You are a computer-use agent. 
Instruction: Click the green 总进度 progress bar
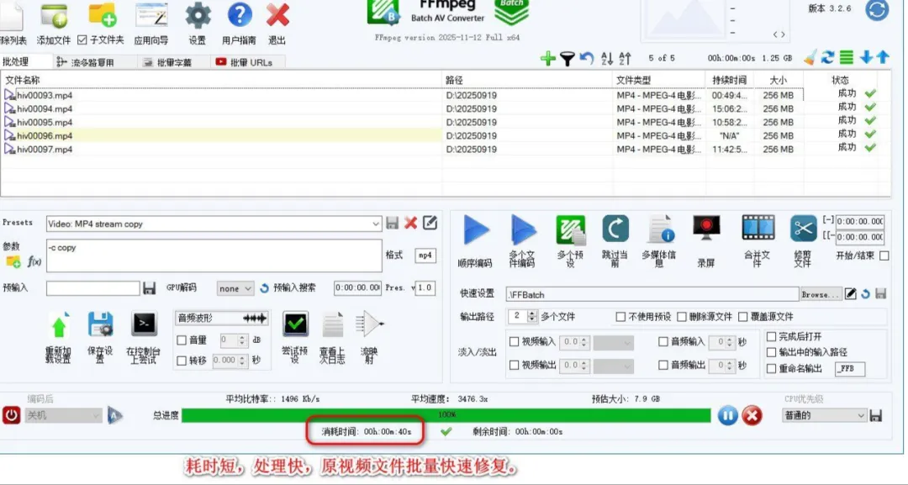coord(446,415)
